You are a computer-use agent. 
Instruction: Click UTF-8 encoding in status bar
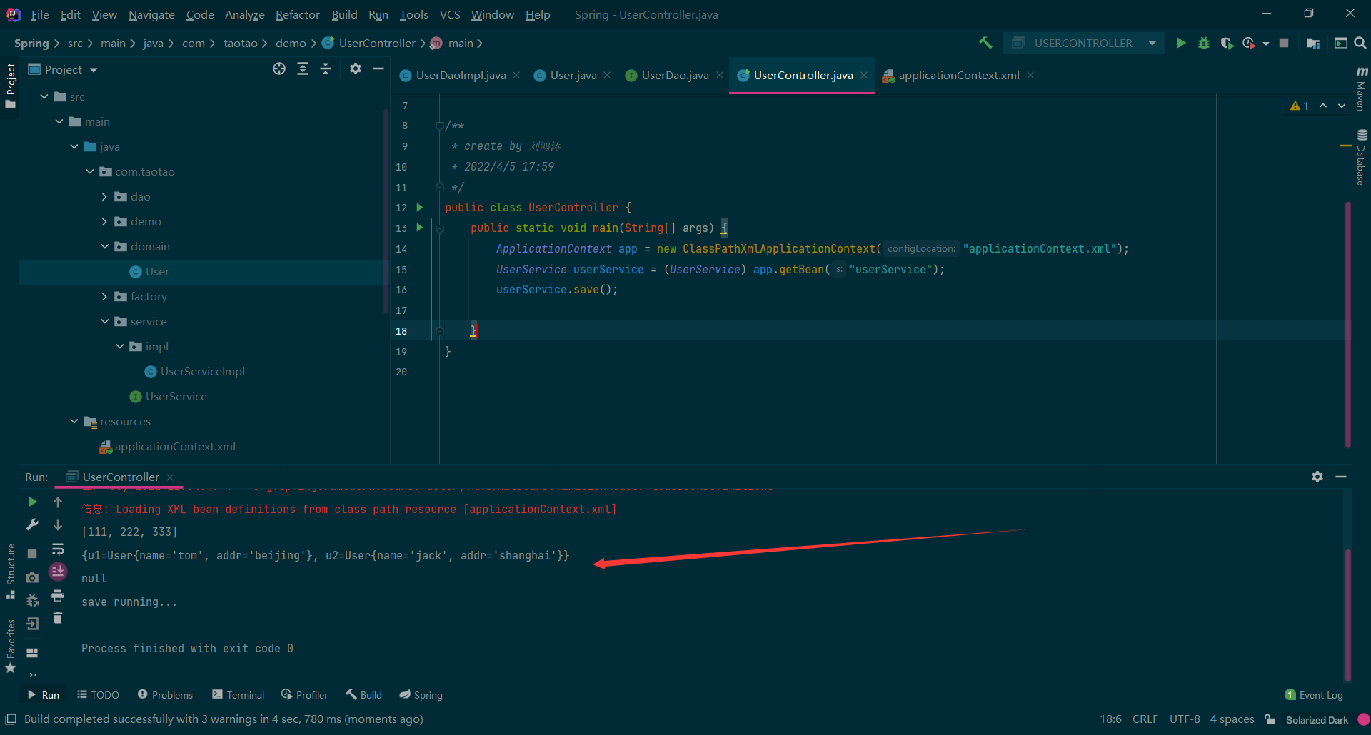pyautogui.click(x=1185, y=719)
